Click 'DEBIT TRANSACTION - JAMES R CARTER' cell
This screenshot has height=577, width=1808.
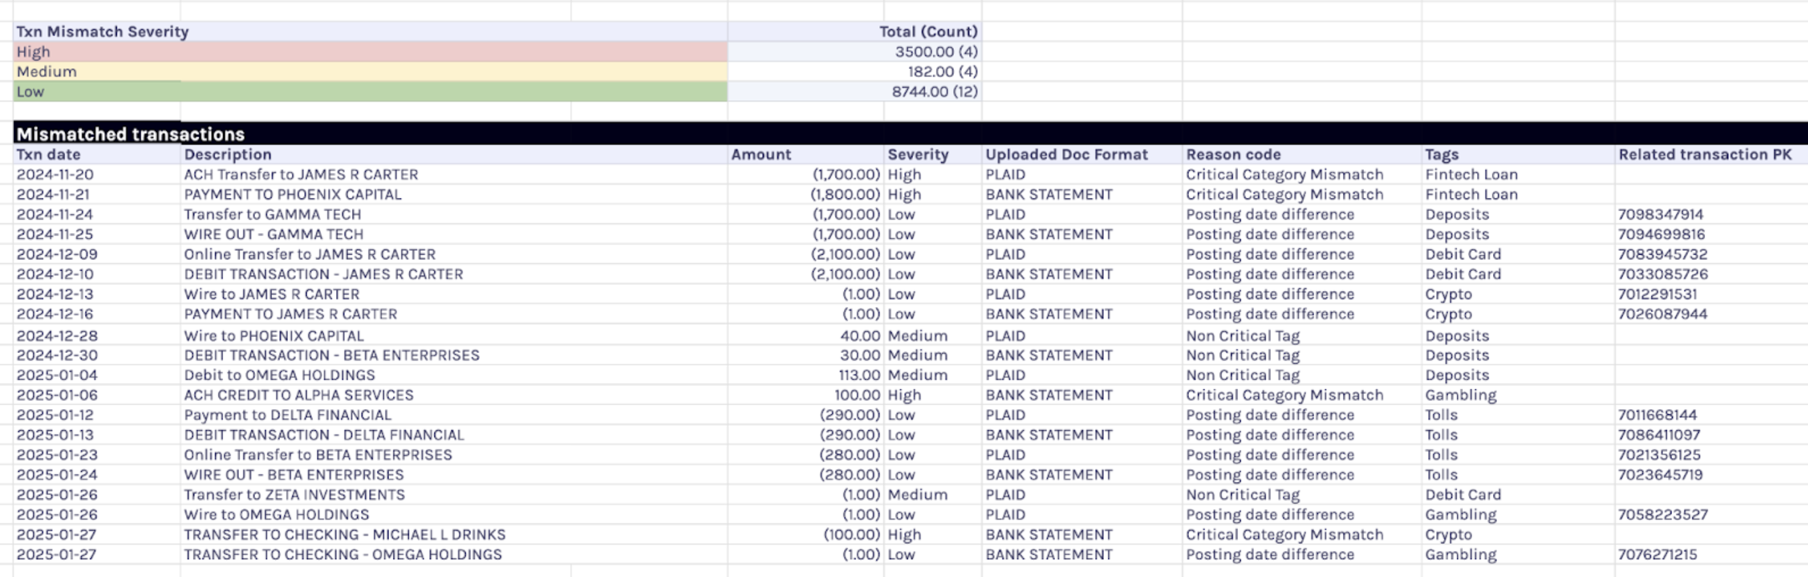pyautogui.click(x=454, y=274)
